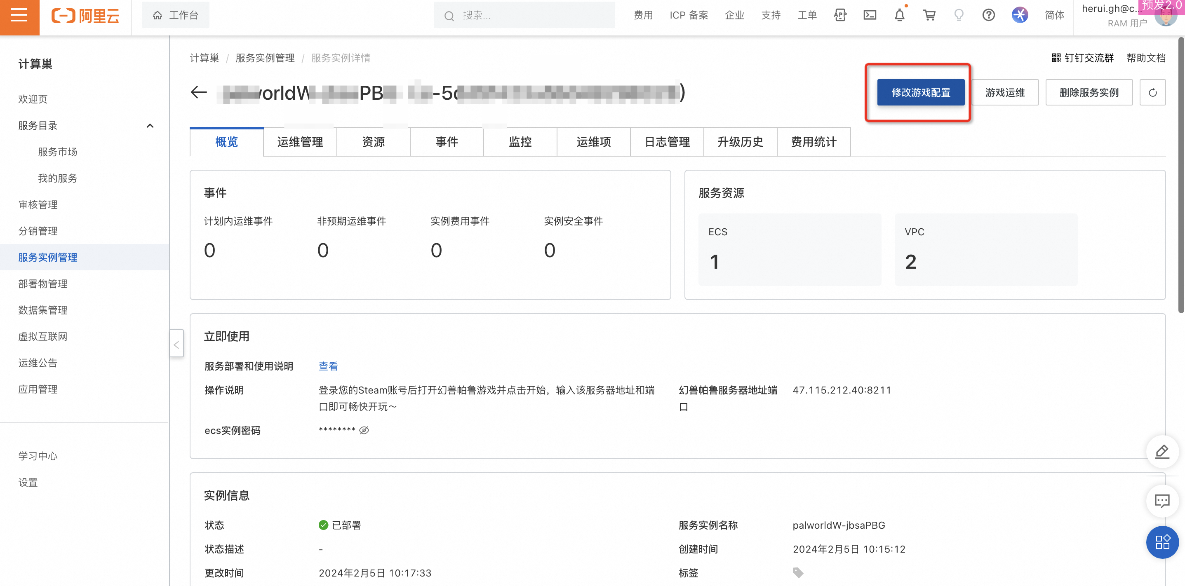Switch to the 运维管理 tab
Image resolution: width=1185 pixels, height=586 pixels.
(300, 142)
